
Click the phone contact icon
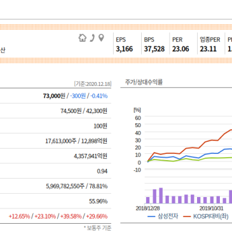tap(92, 38)
